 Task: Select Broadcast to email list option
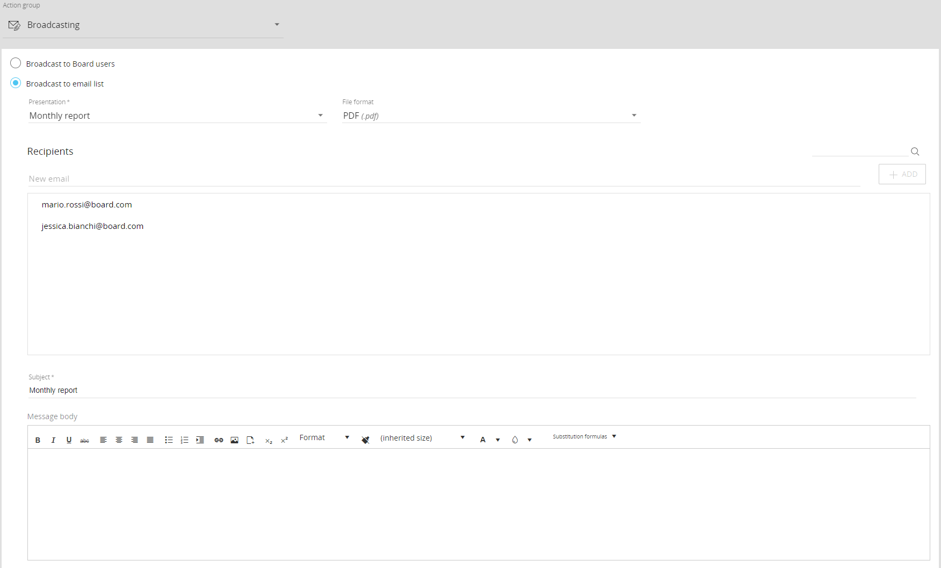coord(16,83)
